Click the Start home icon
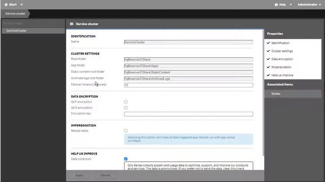Screen dimensions: 325x182 (x=6, y=5)
